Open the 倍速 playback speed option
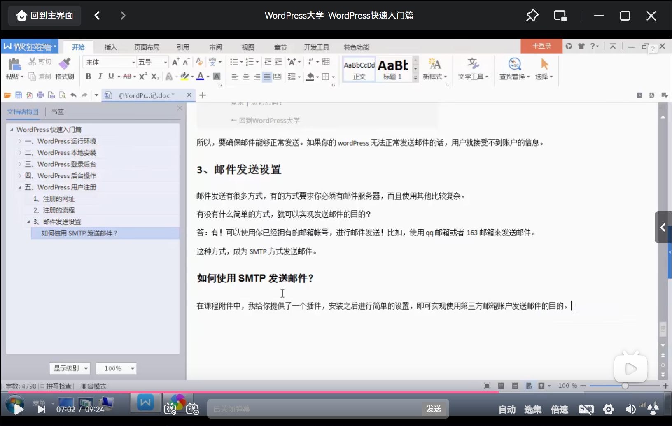672x426 pixels. 560,410
